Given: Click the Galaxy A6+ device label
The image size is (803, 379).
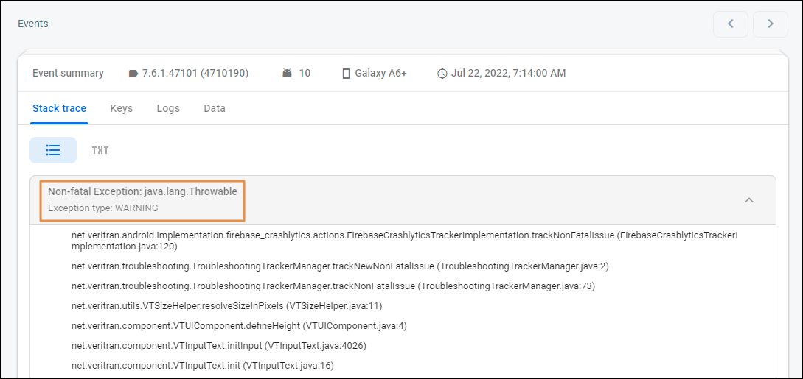Looking at the screenshot, I should tap(380, 74).
